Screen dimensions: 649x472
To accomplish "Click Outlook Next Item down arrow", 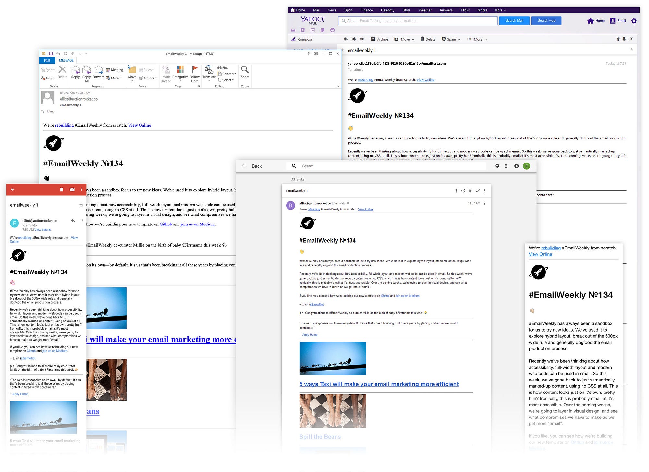I will point(80,54).
